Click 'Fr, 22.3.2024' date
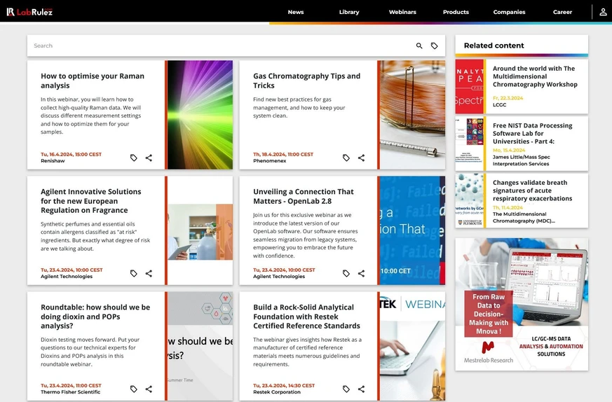612x402 pixels. coord(508,98)
